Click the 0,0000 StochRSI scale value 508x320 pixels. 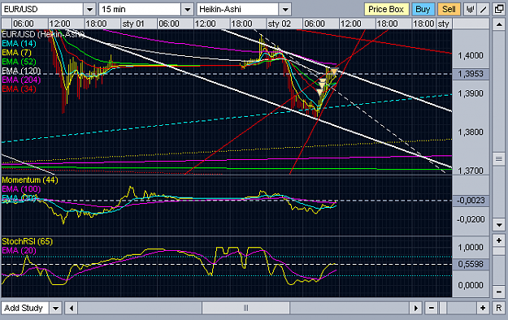click(x=471, y=285)
